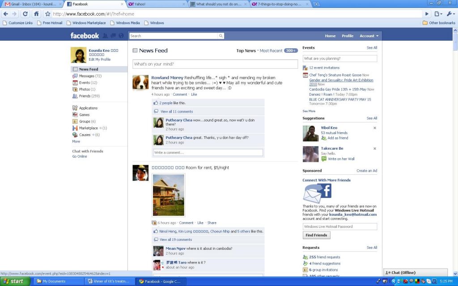Screen dimensions: 458x286
Task: Dismiss Vibol Keo suggestion with X
Action: pyautogui.click(x=375, y=128)
